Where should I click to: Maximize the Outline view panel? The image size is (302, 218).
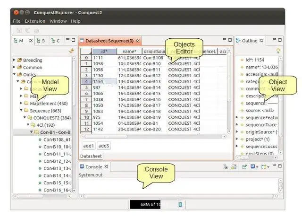click(x=280, y=40)
